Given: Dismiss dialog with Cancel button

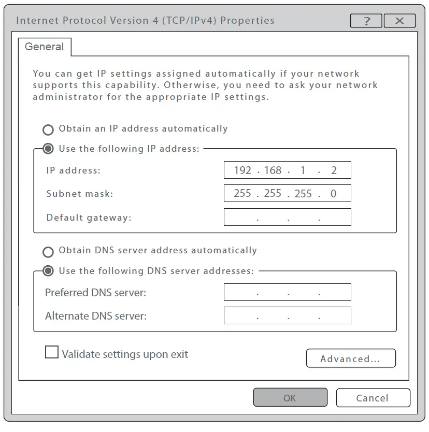Looking at the screenshot, I should (373, 397).
